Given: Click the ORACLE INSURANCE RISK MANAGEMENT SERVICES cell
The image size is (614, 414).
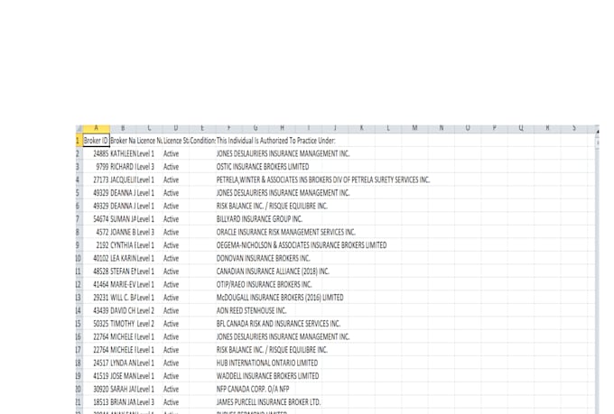Looking at the screenshot, I should tap(286, 233).
